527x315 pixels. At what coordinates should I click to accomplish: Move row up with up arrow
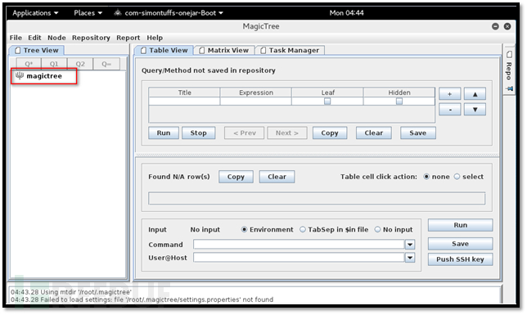click(x=475, y=94)
